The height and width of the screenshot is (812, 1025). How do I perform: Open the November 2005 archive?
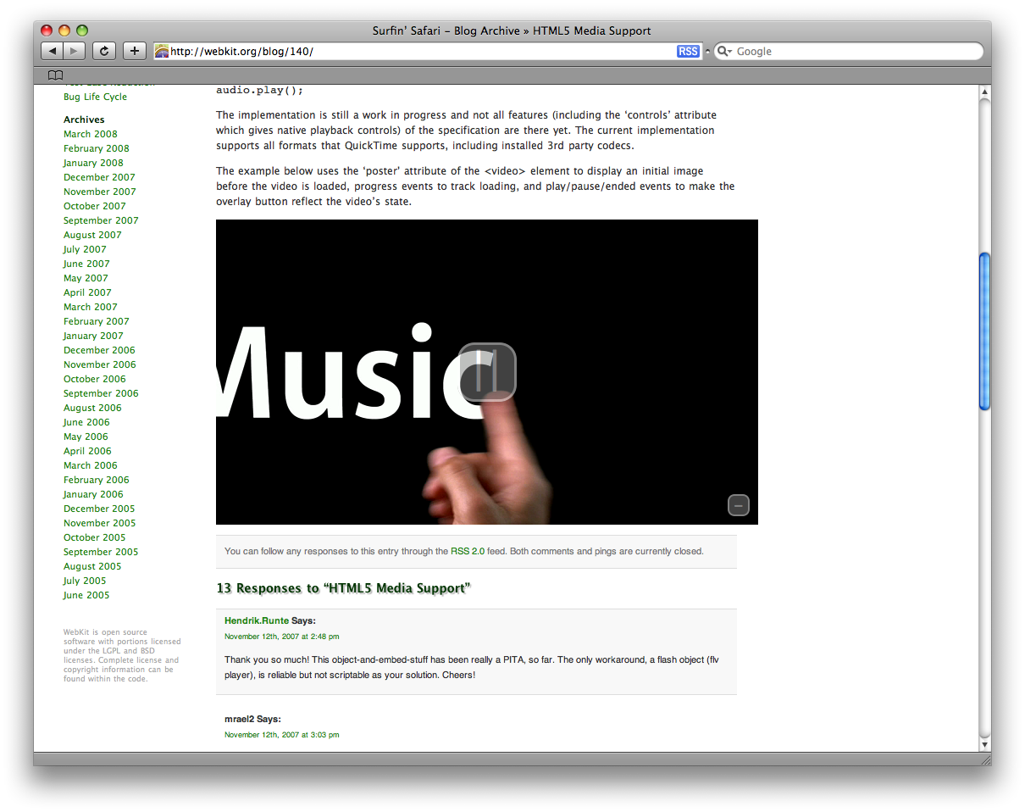tap(100, 523)
